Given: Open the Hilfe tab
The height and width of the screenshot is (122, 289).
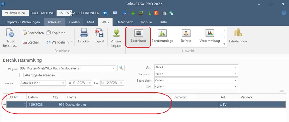Looking at the screenshot, I should click(x=163, y=22).
